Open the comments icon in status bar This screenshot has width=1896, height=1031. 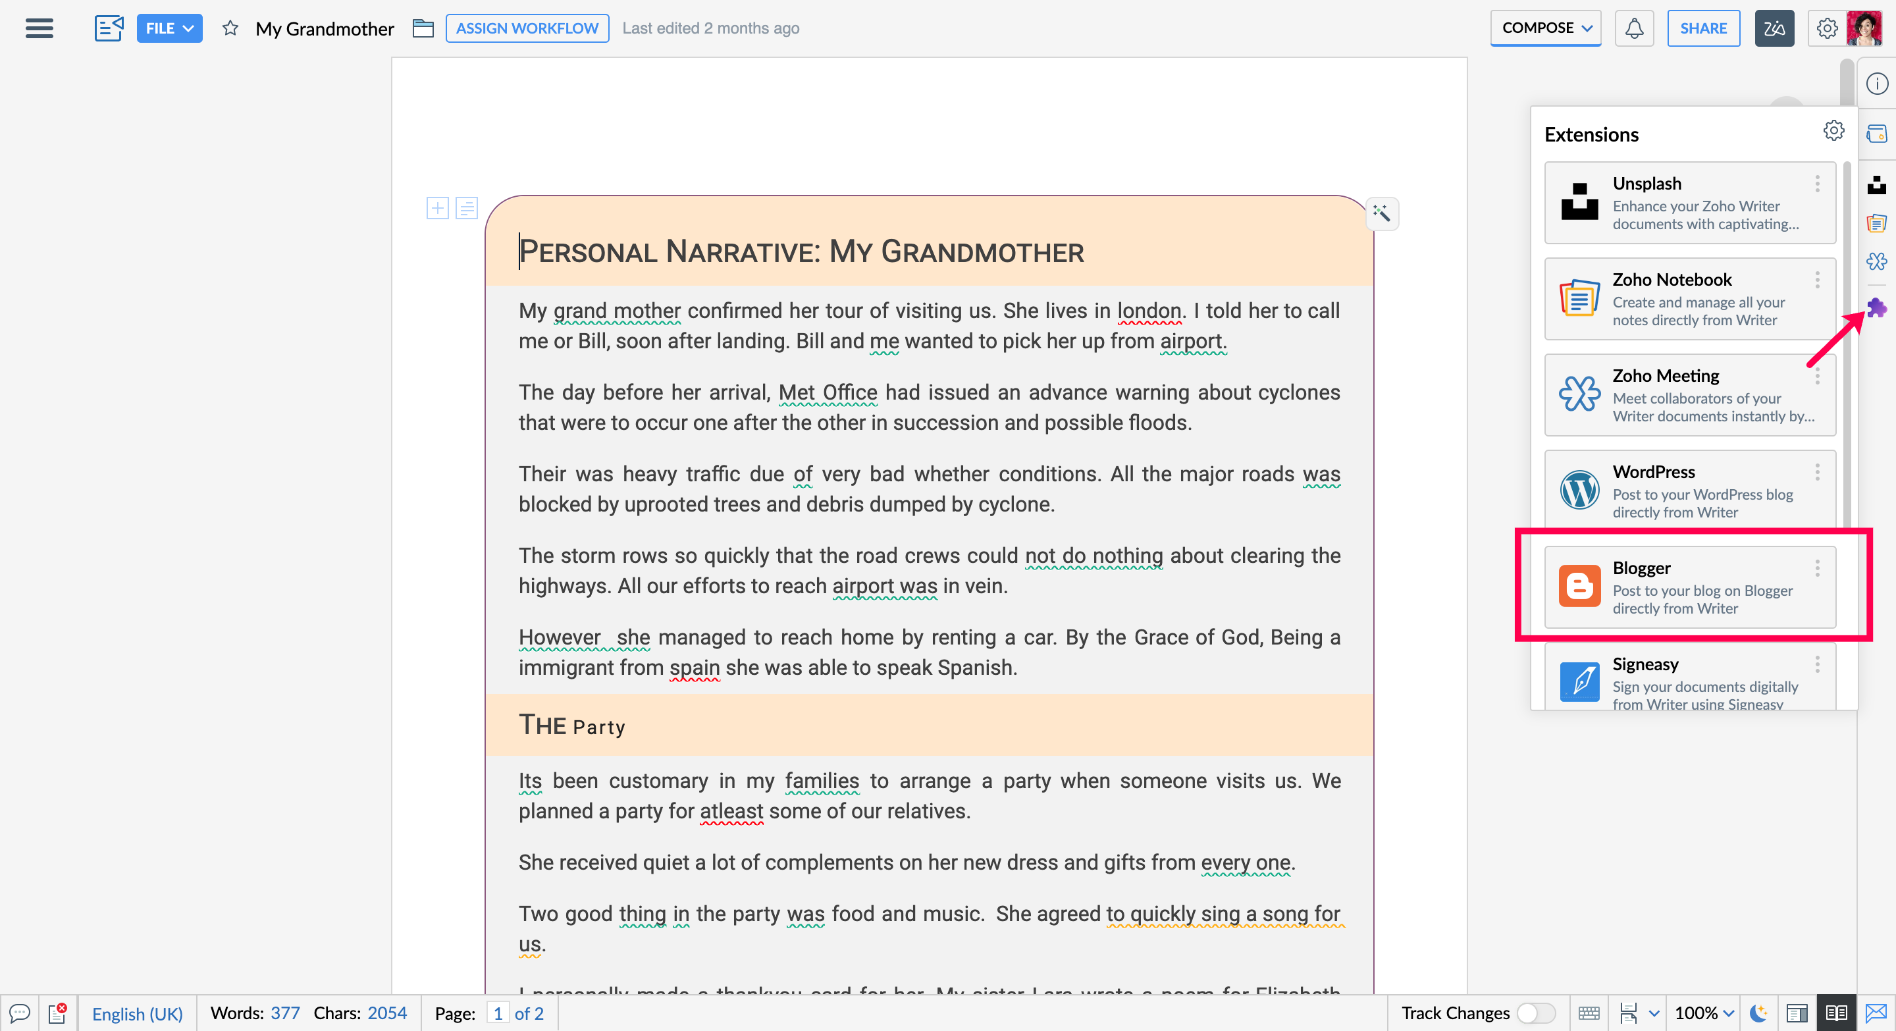[19, 1013]
